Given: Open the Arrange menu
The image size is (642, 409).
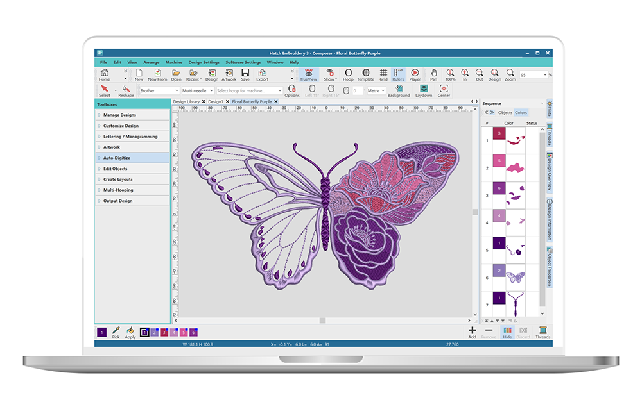Looking at the screenshot, I should (x=152, y=62).
